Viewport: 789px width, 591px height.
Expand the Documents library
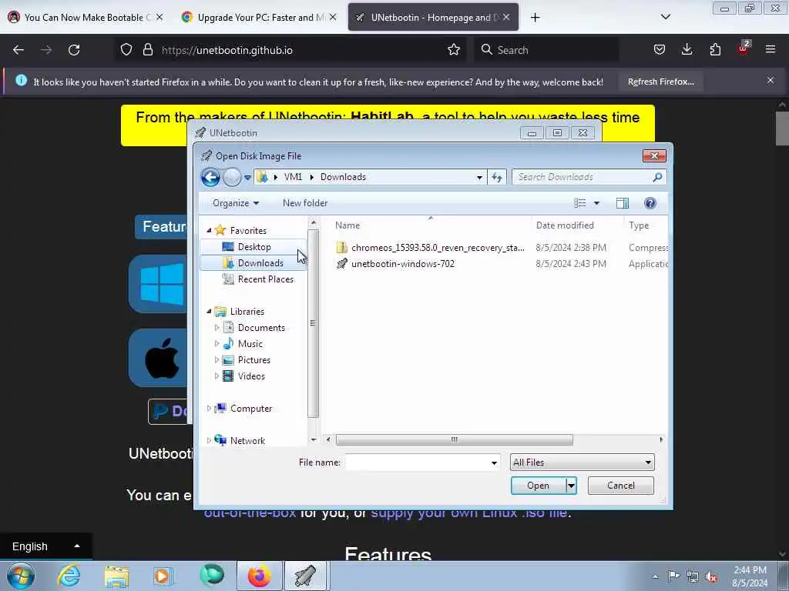coord(217,328)
